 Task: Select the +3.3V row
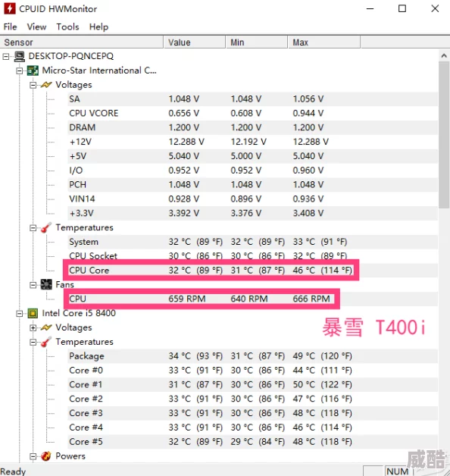point(252,213)
